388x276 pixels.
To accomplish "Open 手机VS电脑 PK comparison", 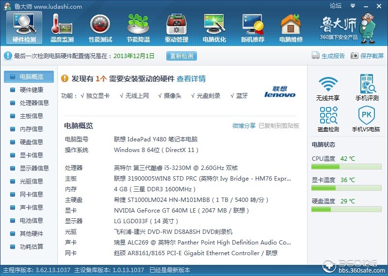I will pos(366,119).
